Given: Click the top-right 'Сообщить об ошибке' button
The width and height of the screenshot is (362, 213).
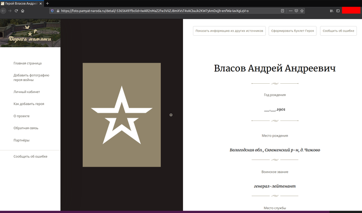Looking at the screenshot, I should click(x=338, y=31).
